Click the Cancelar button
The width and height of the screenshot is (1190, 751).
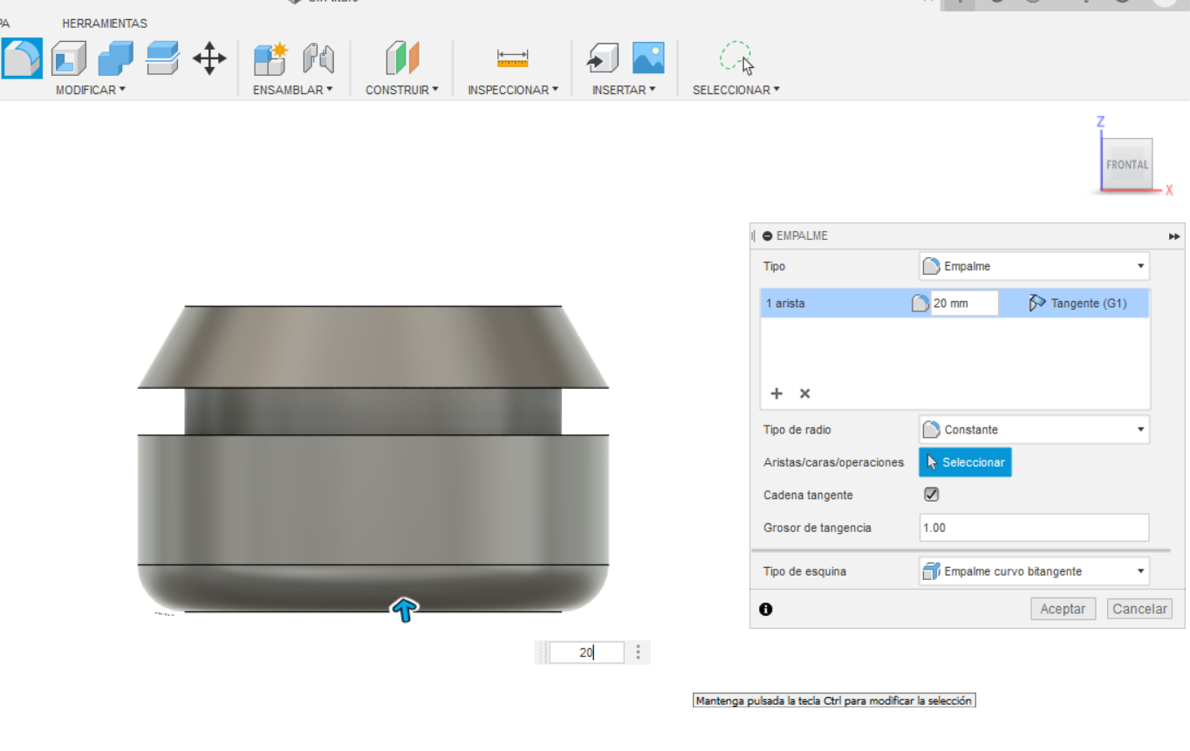1139,609
